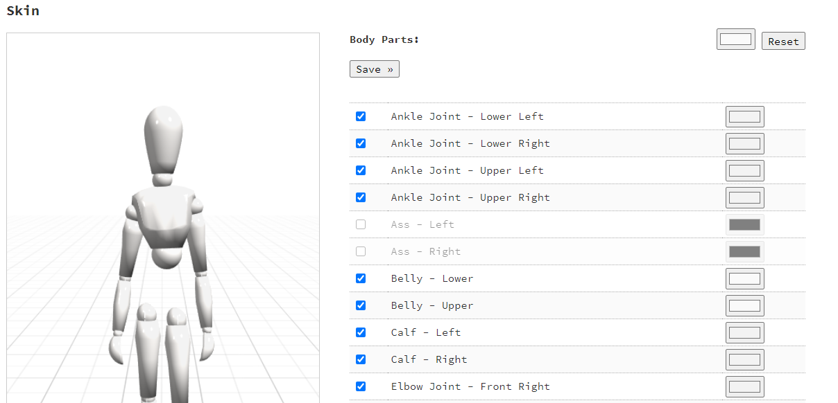
Task: Open color swatch for Ankle Joint - Upper Right
Action: tap(744, 197)
